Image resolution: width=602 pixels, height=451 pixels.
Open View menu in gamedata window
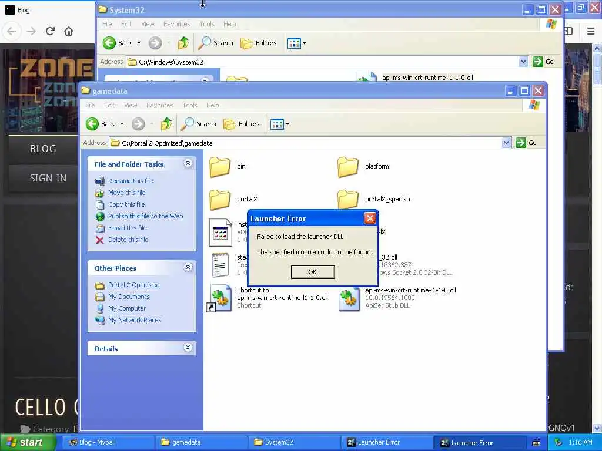131,105
